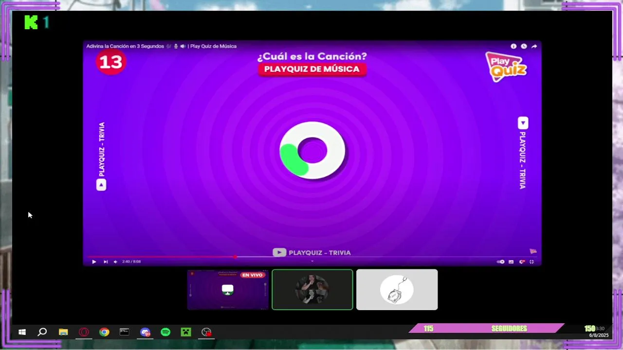Expand the chevron below the progress bar
The width and height of the screenshot is (623, 350).
pyautogui.click(x=312, y=261)
